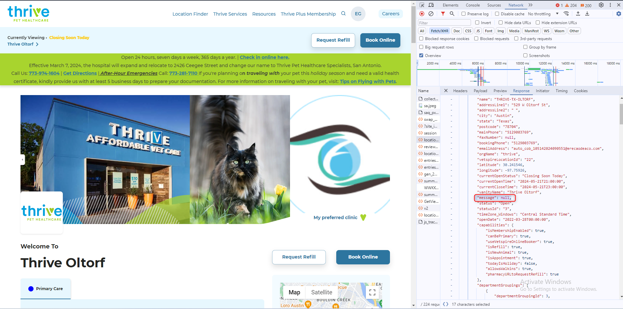Open the Careers link

[391, 14]
